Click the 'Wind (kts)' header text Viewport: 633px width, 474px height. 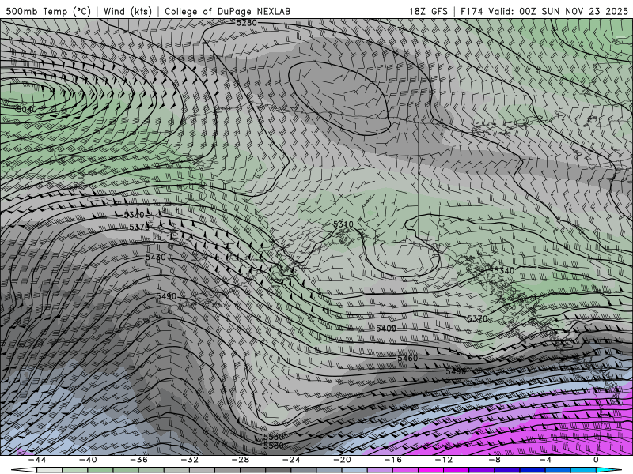[128, 11]
